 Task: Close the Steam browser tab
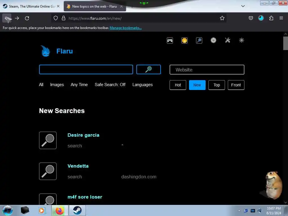pyautogui.click(x=58, y=6)
